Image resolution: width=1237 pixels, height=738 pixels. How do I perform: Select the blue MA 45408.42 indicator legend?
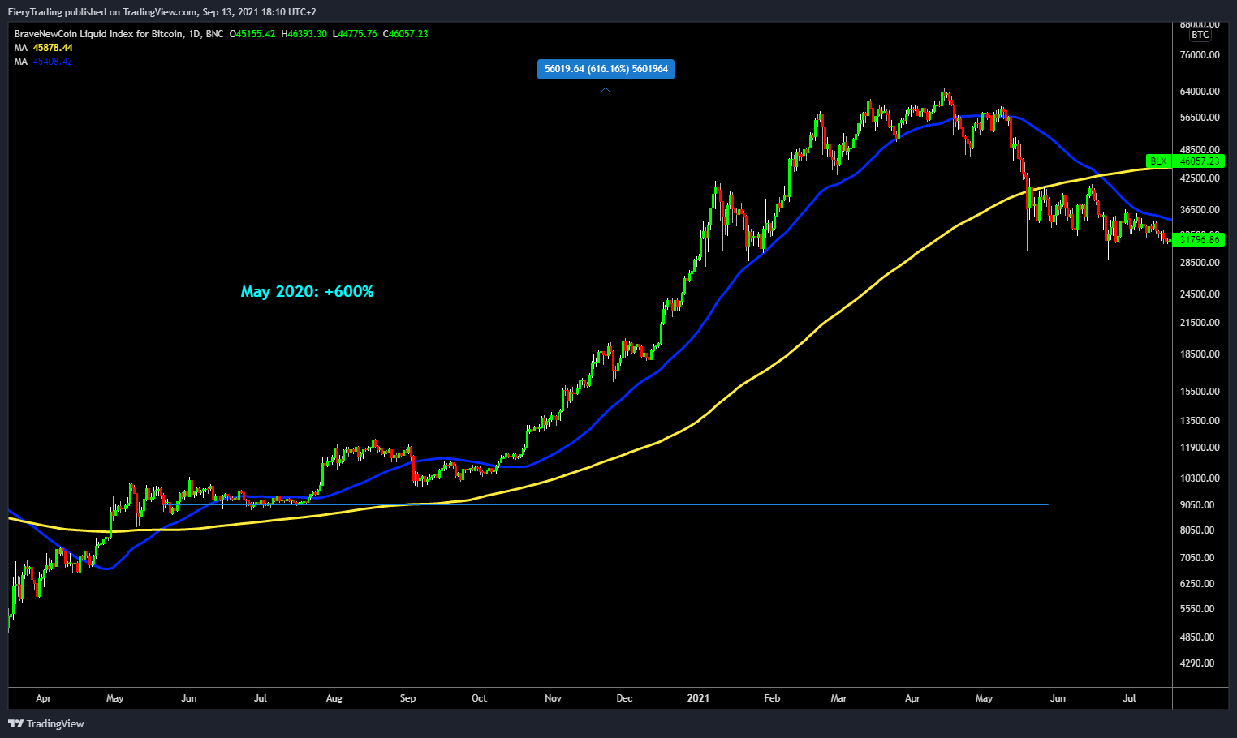click(x=43, y=62)
